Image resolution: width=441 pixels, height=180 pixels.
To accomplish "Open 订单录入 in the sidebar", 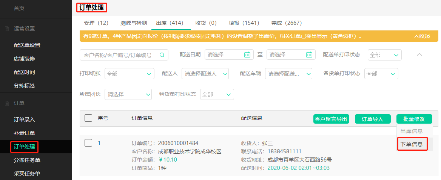I will (x=24, y=119).
